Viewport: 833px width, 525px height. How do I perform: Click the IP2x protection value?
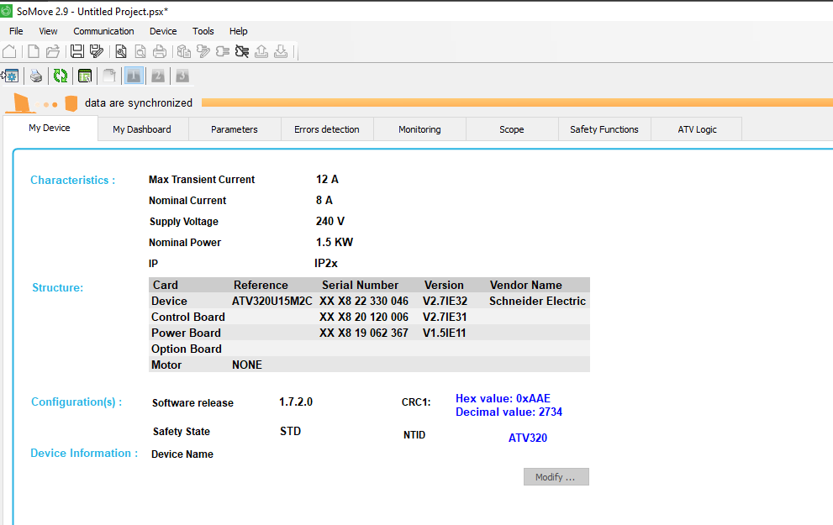pos(325,263)
